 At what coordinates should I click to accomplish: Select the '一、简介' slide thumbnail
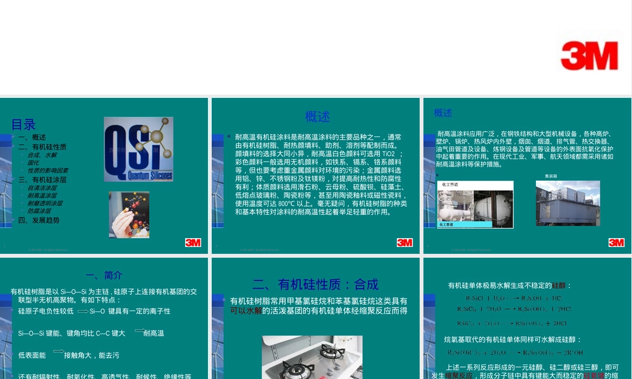click(x=104, y=318)
